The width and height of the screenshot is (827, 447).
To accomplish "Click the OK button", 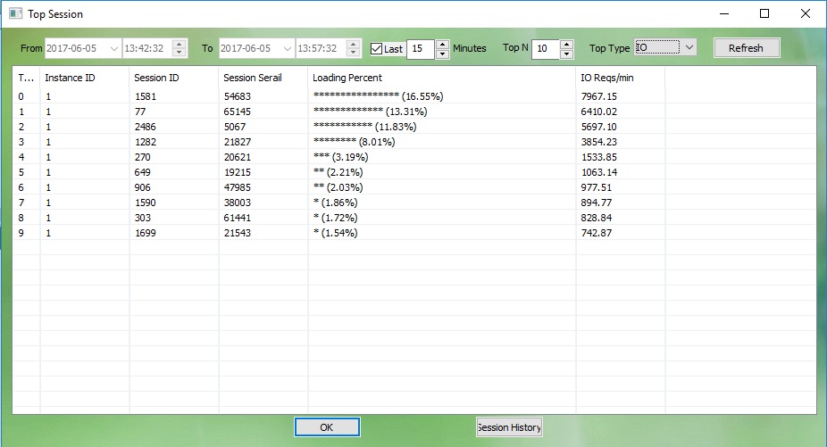I will coord(326,427).
